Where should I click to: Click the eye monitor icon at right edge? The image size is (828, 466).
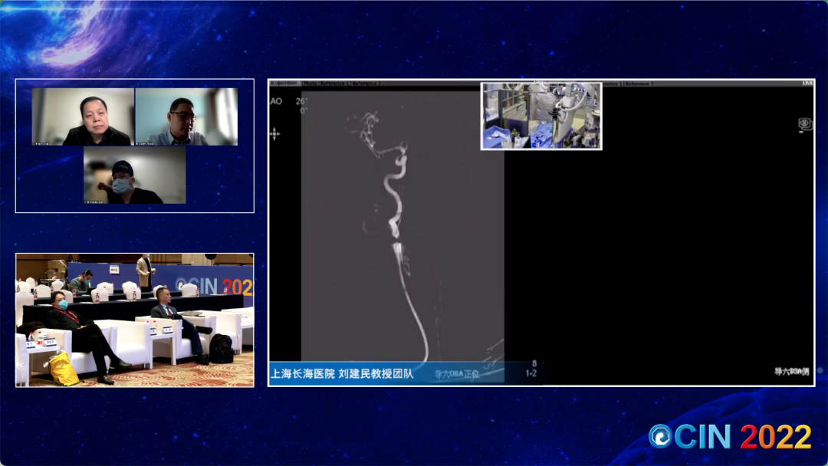804,123
